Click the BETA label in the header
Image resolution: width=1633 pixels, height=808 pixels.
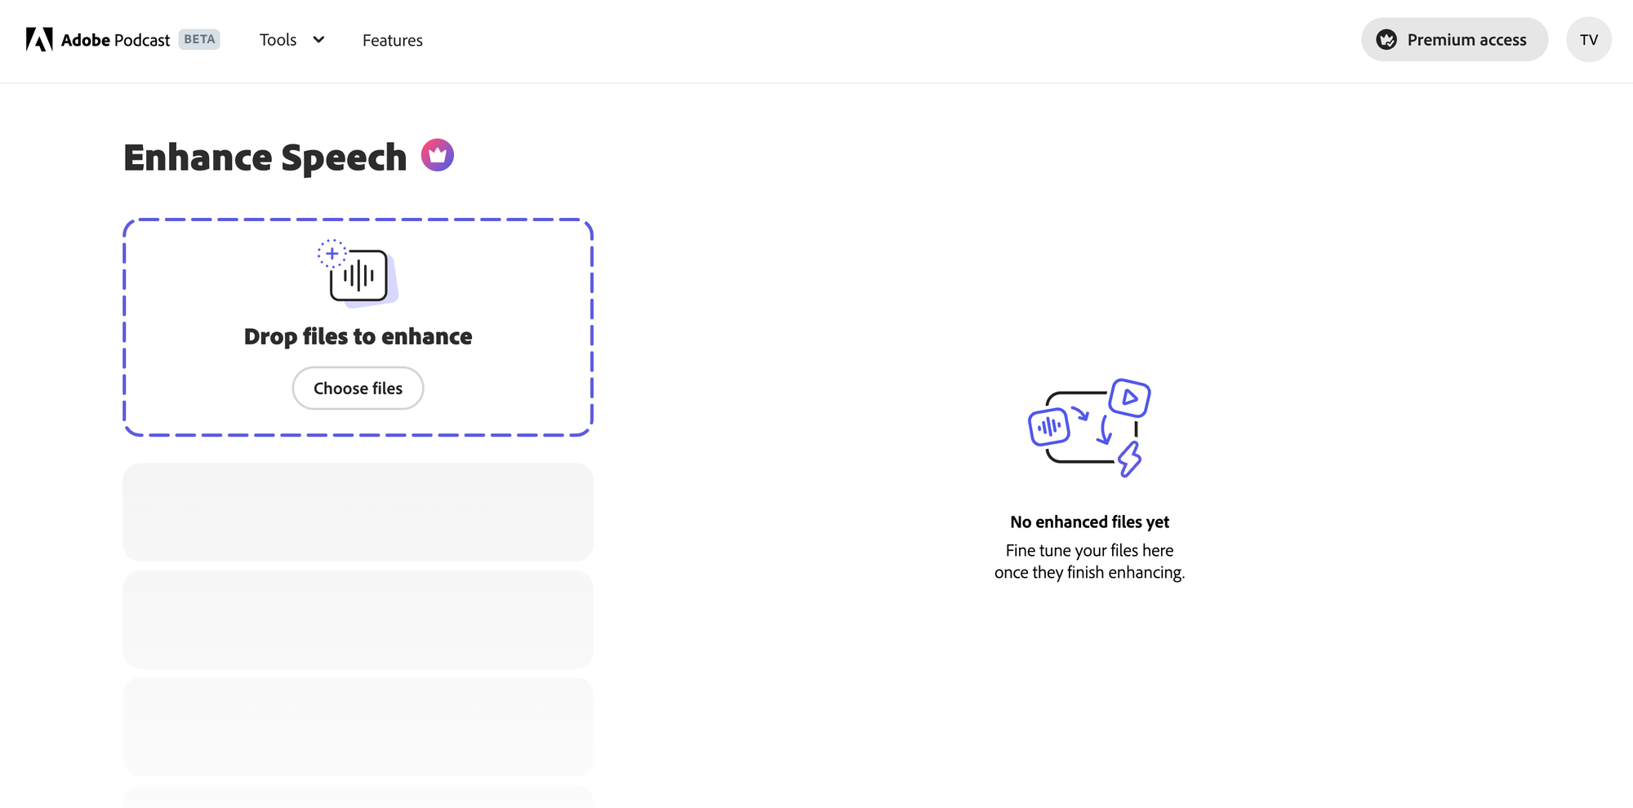coord(198,38)
